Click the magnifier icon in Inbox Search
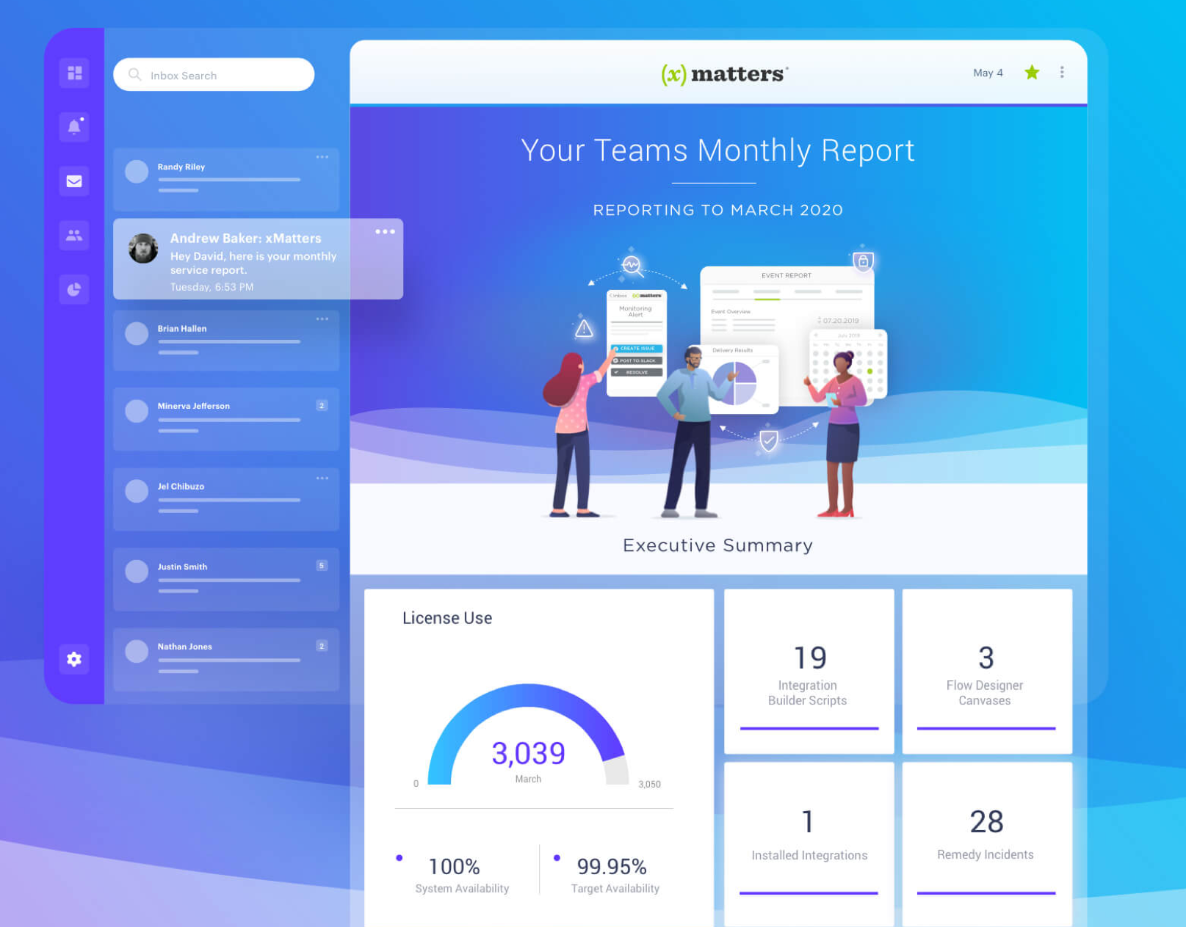Viewport: 1186px width, 927px height. pyautogui.click(x=135, y=74)
